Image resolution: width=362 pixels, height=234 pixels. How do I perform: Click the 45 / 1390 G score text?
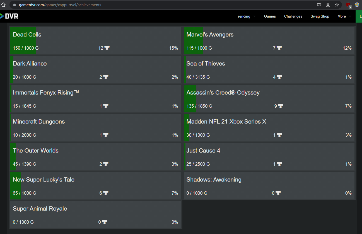click(x=25, y=164)
